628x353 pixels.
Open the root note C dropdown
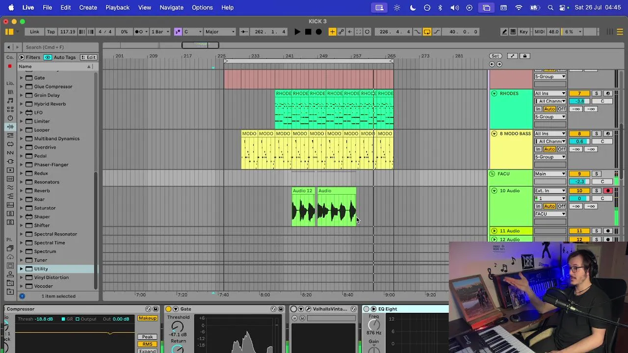[x=192, y=32]
